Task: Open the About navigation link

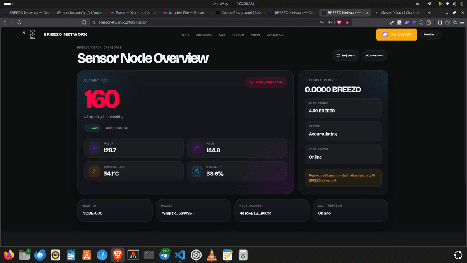Action: [255, 35]
